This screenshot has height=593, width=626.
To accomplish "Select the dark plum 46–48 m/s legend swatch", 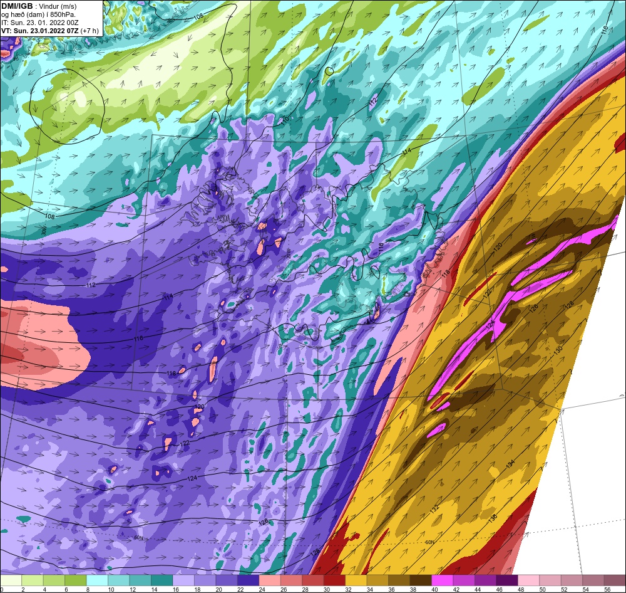I will (x=507, y=580).
